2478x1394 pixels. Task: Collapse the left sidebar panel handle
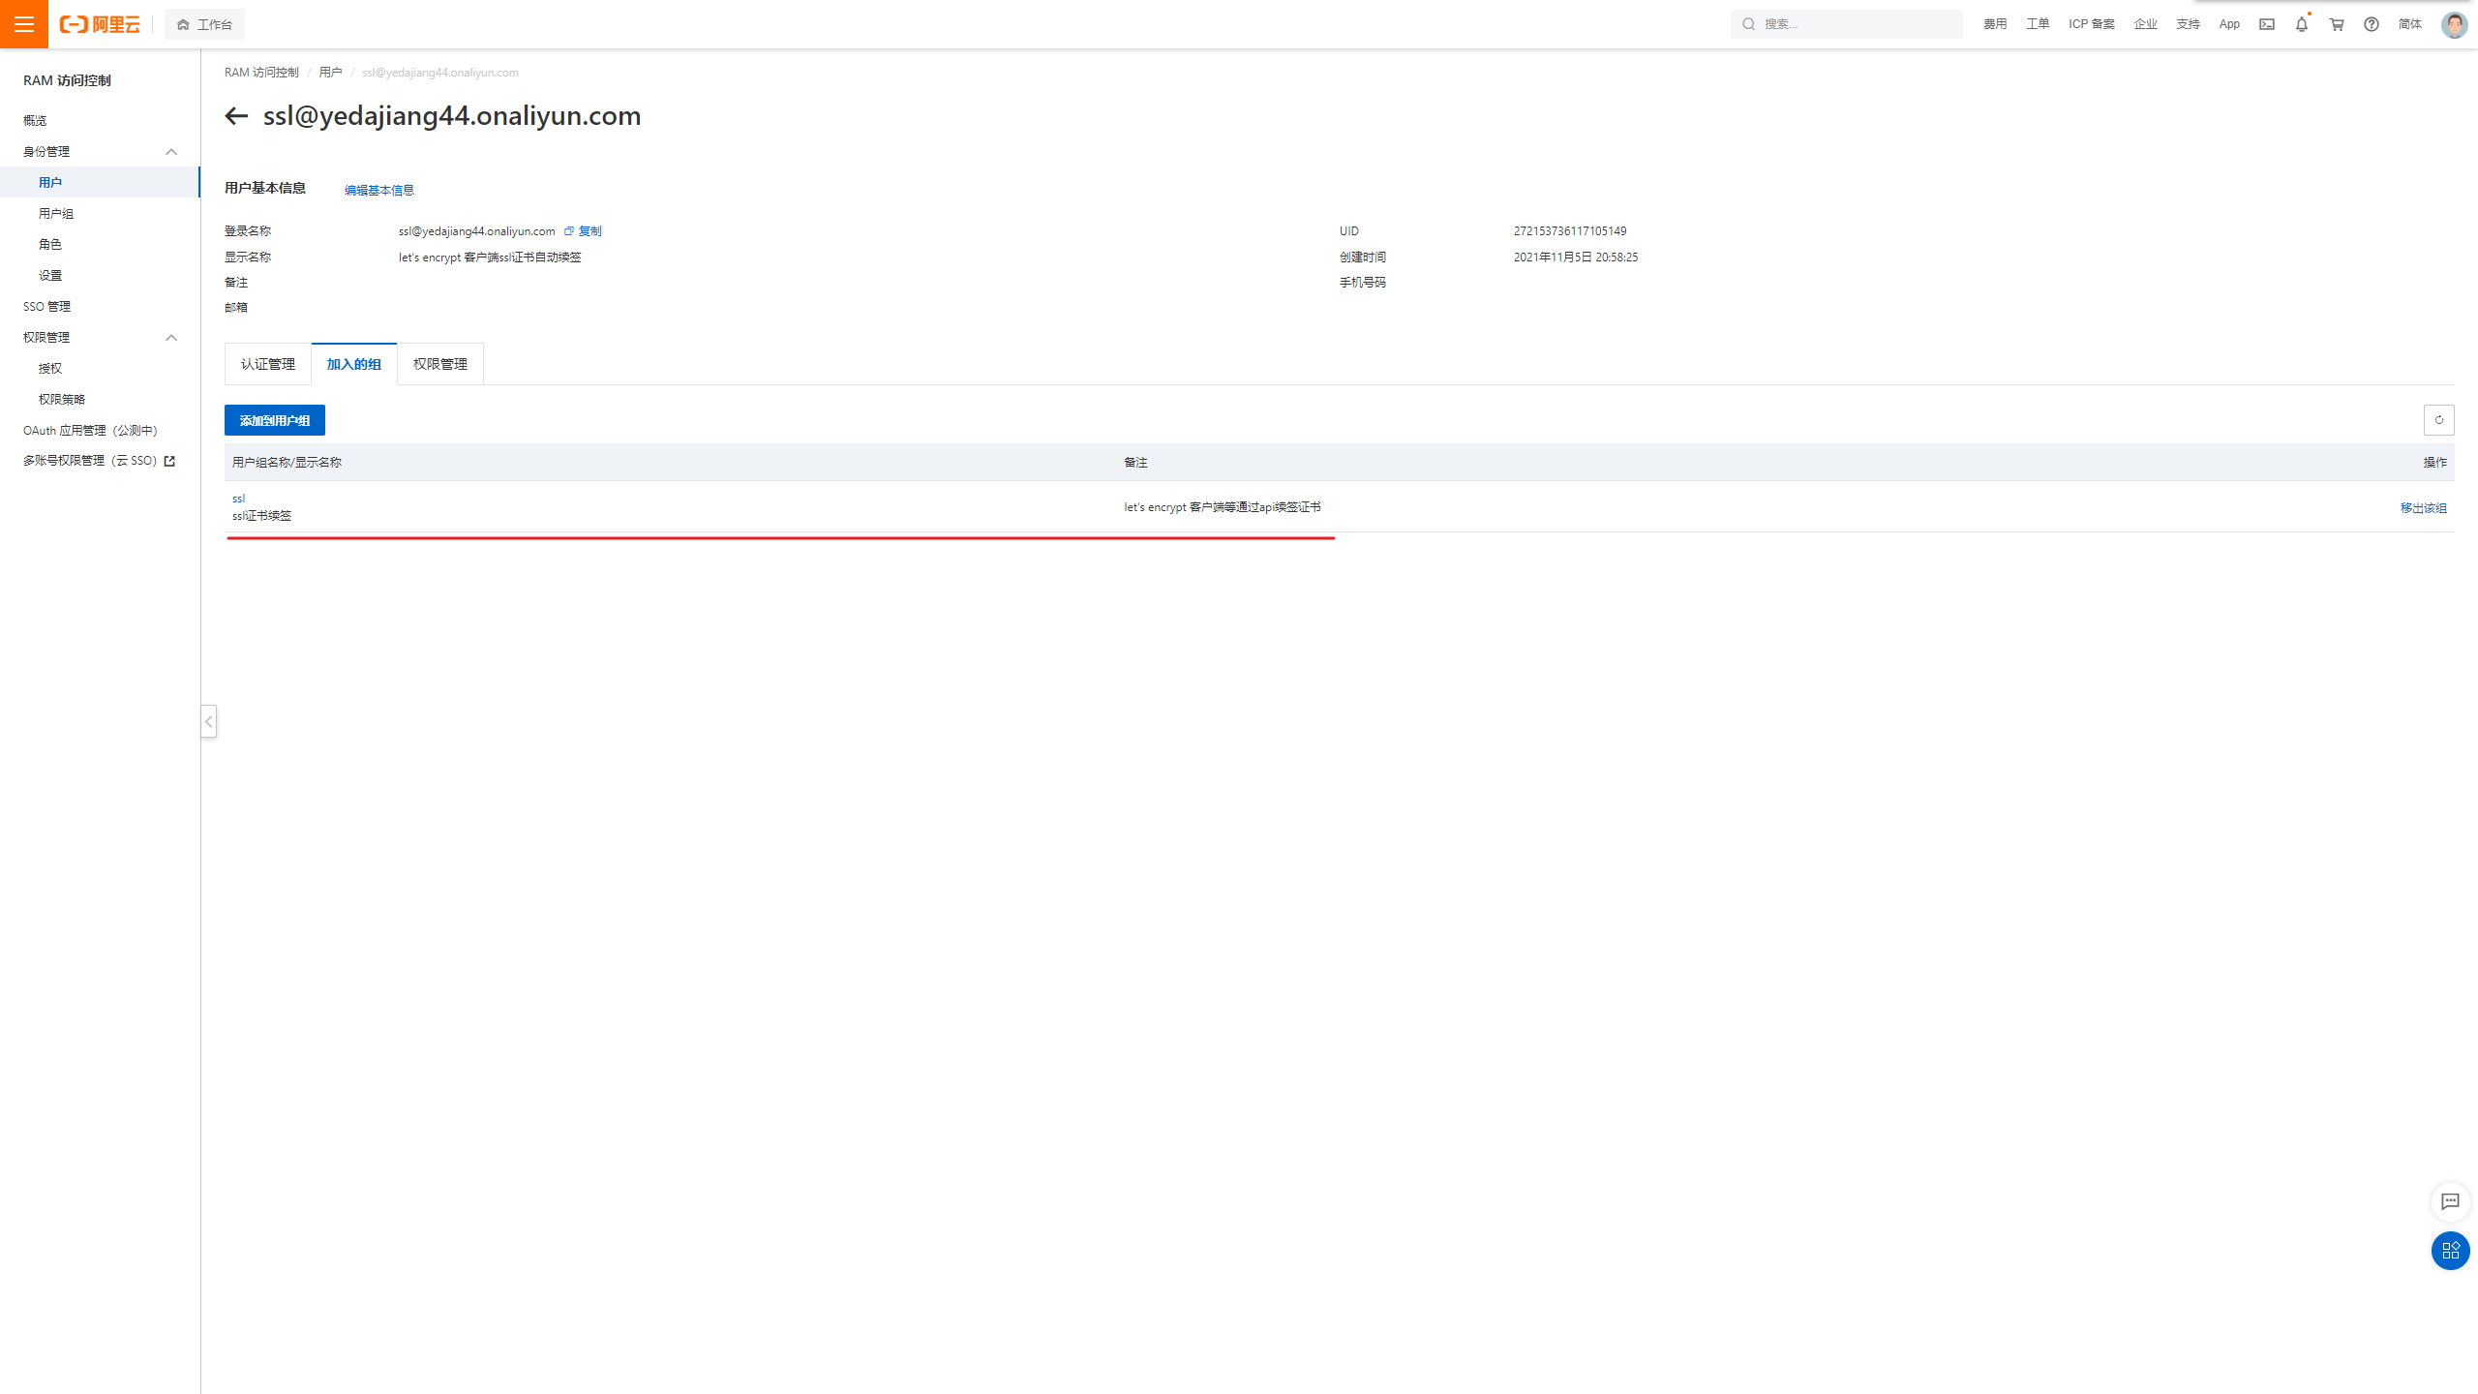pyautogui.click(x=208, y=721)
